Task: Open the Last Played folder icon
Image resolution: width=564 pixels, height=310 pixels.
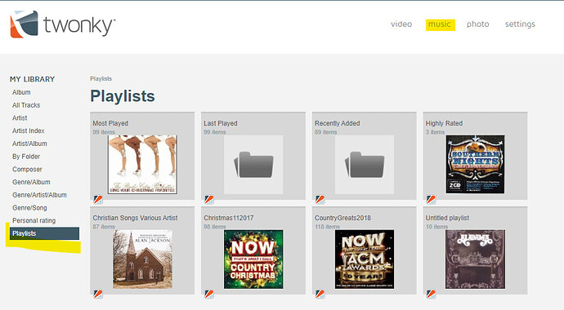Action: [x=253, y=165]
